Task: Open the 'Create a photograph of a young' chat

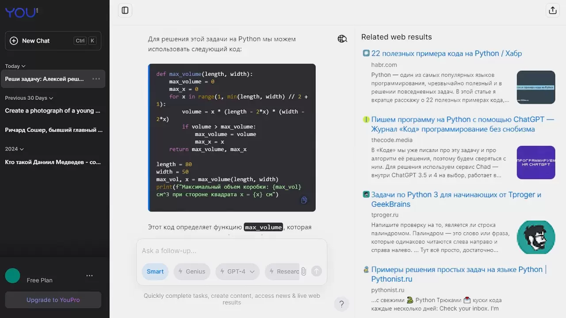Action: click(53, 111)
